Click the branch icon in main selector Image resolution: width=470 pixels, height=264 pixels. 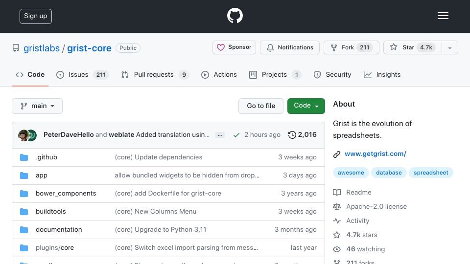[23, 106]
